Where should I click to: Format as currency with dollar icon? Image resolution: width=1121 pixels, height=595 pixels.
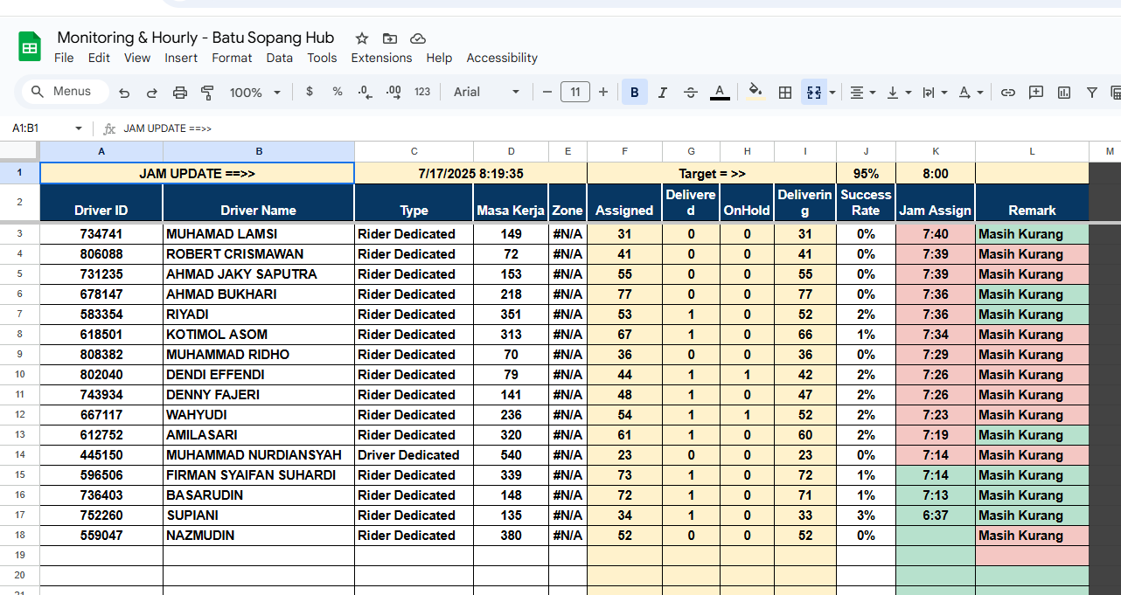(x=310, y=92)
